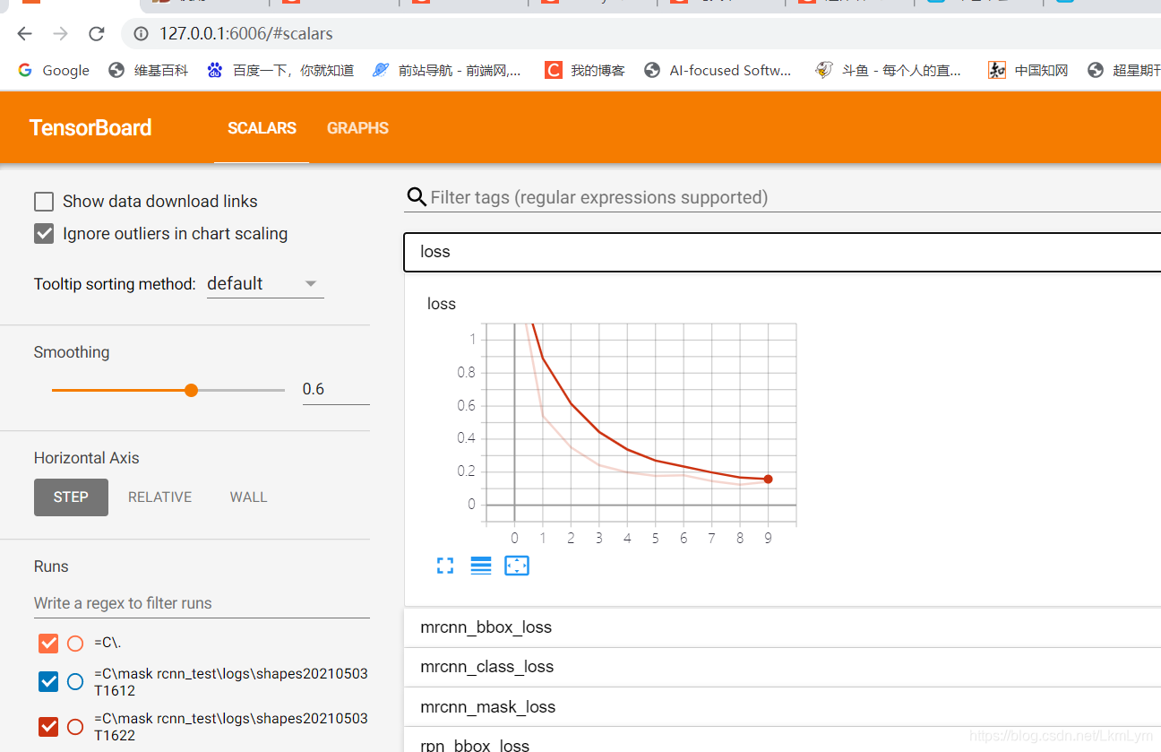Fit loss chart domain to data
The image size is (1161, 752).
point(517,566)
